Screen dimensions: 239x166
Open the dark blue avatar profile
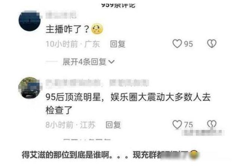point(30,21)
